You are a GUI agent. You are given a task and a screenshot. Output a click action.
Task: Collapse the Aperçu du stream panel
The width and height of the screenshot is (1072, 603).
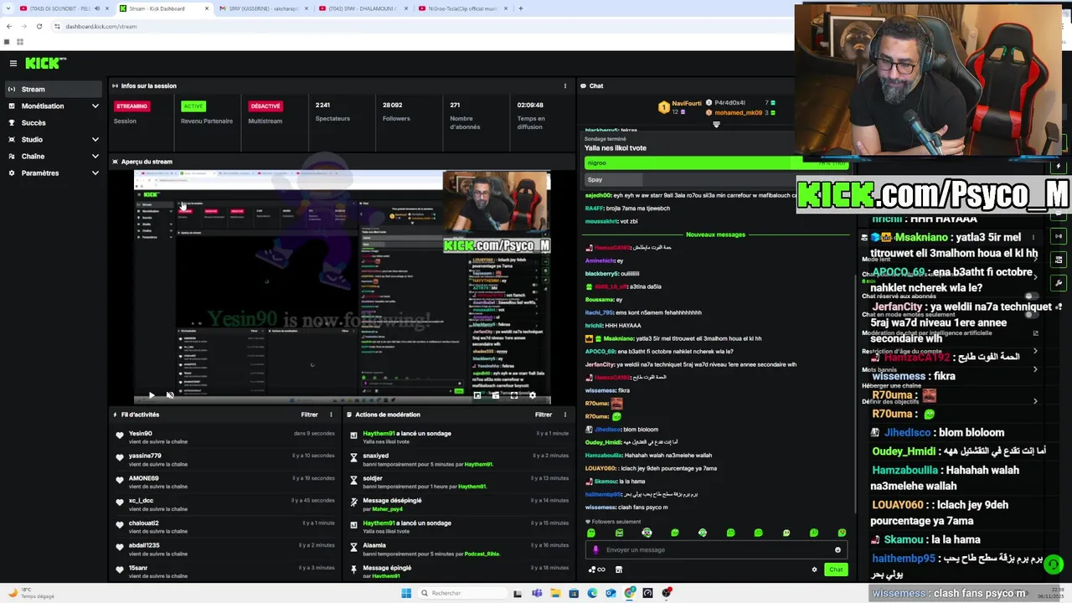coord(116,162)
